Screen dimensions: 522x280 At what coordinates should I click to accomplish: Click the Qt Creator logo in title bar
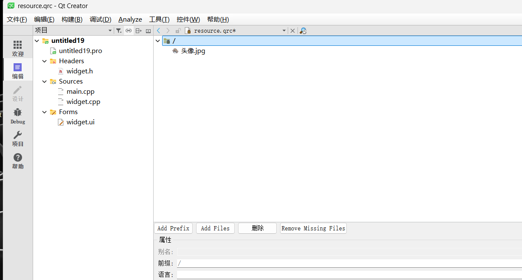coord(11,6)
